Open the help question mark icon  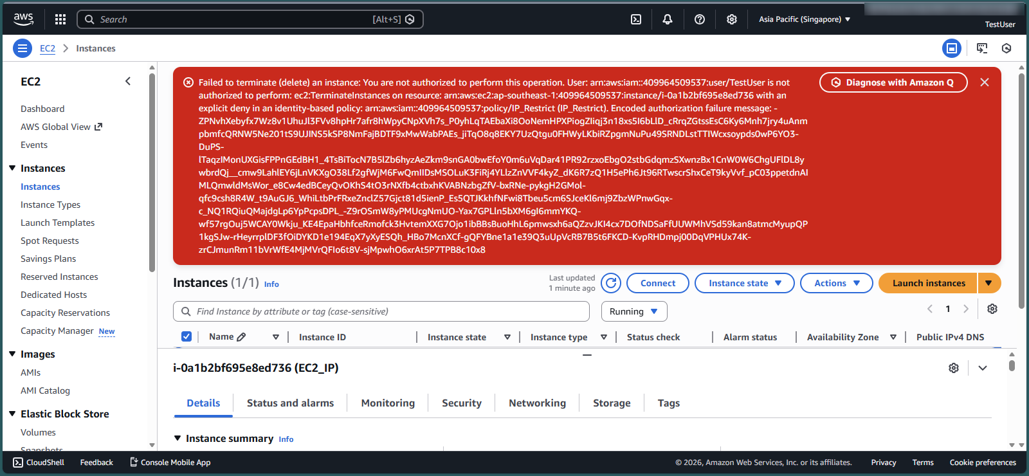pos(700,19)
